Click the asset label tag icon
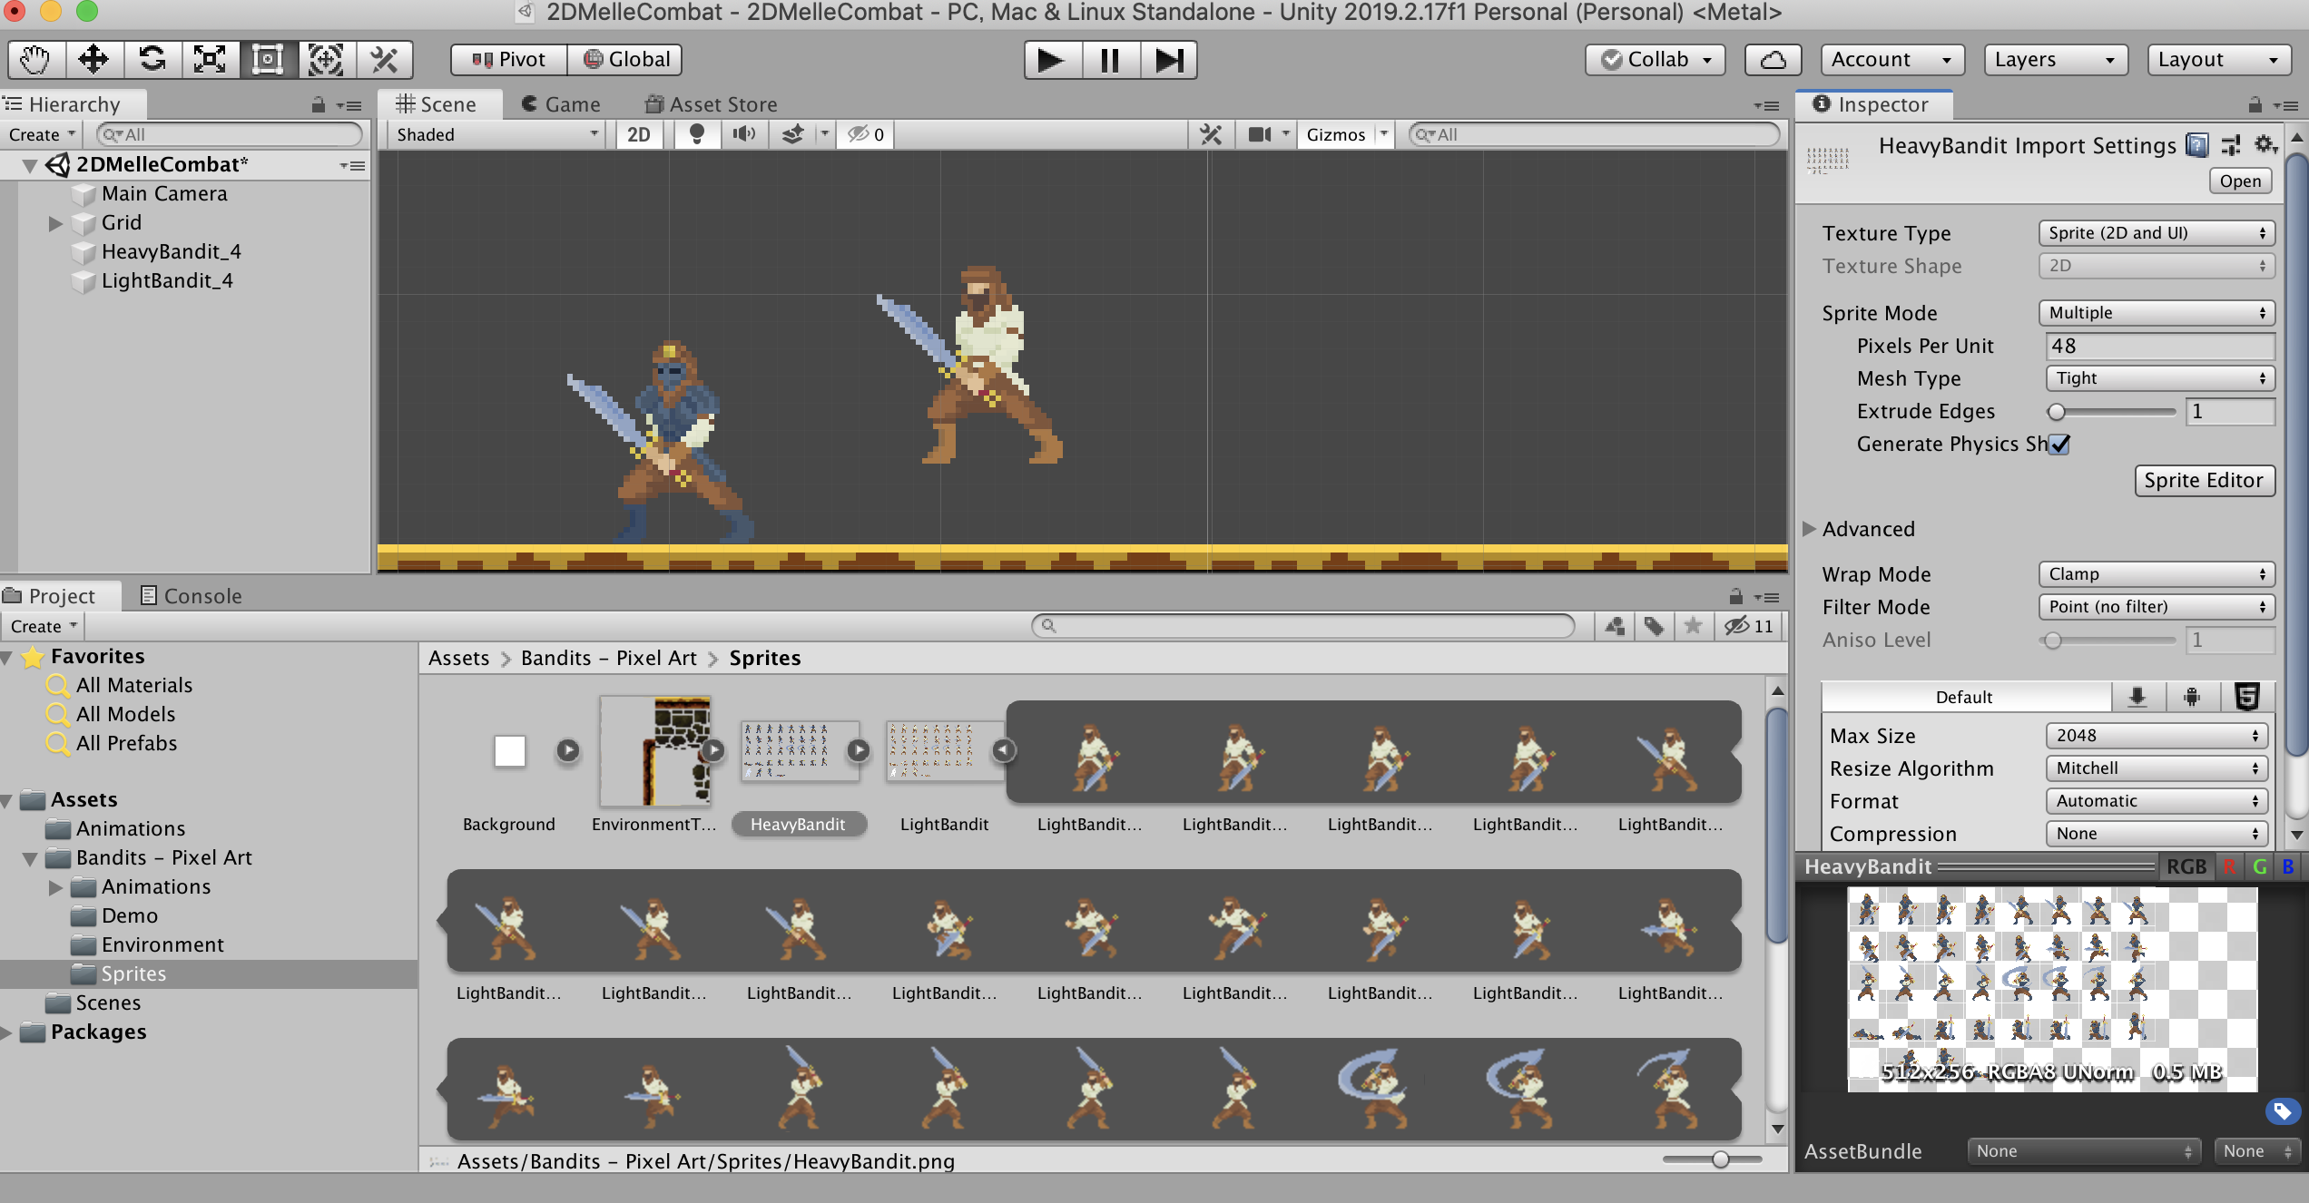Viewport: 2309px width, 1203px height. 2282,1110
